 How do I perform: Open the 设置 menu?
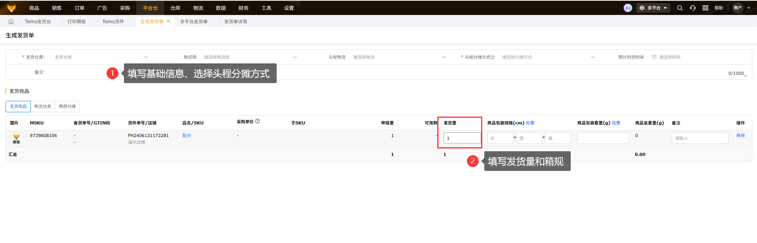[289, 8]
